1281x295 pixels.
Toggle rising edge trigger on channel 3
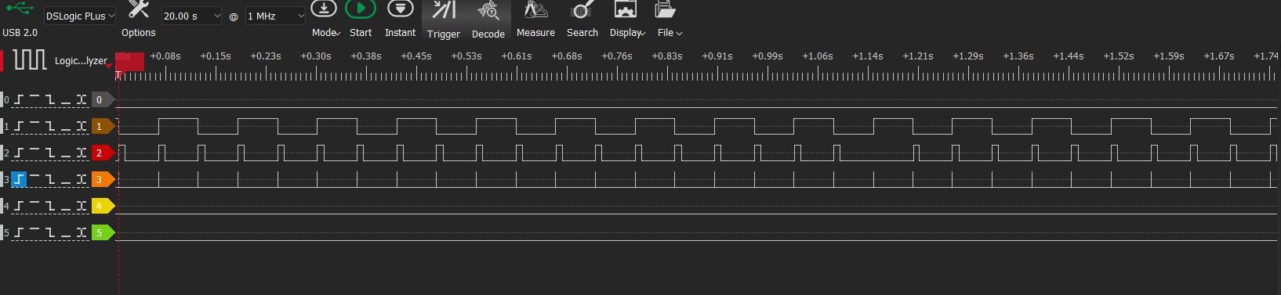coord(19,179)
